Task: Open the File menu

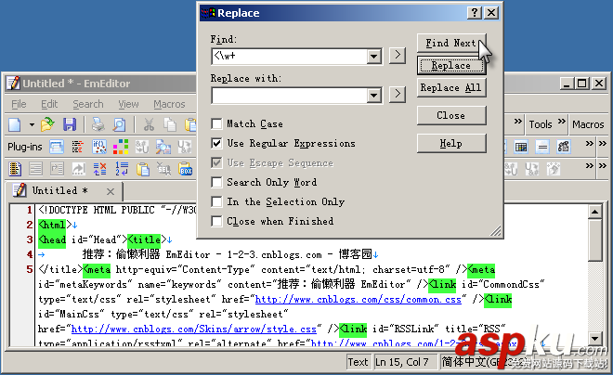Action: [19, 104]
